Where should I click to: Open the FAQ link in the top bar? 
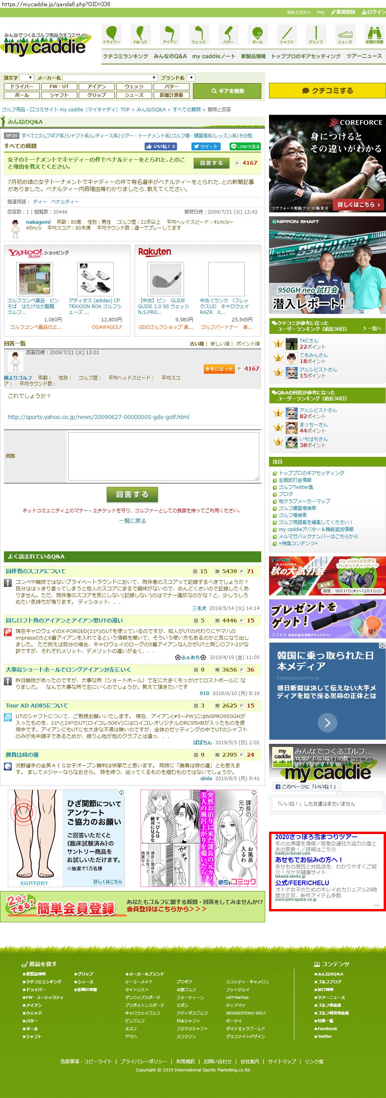click(x=320, y=12)
